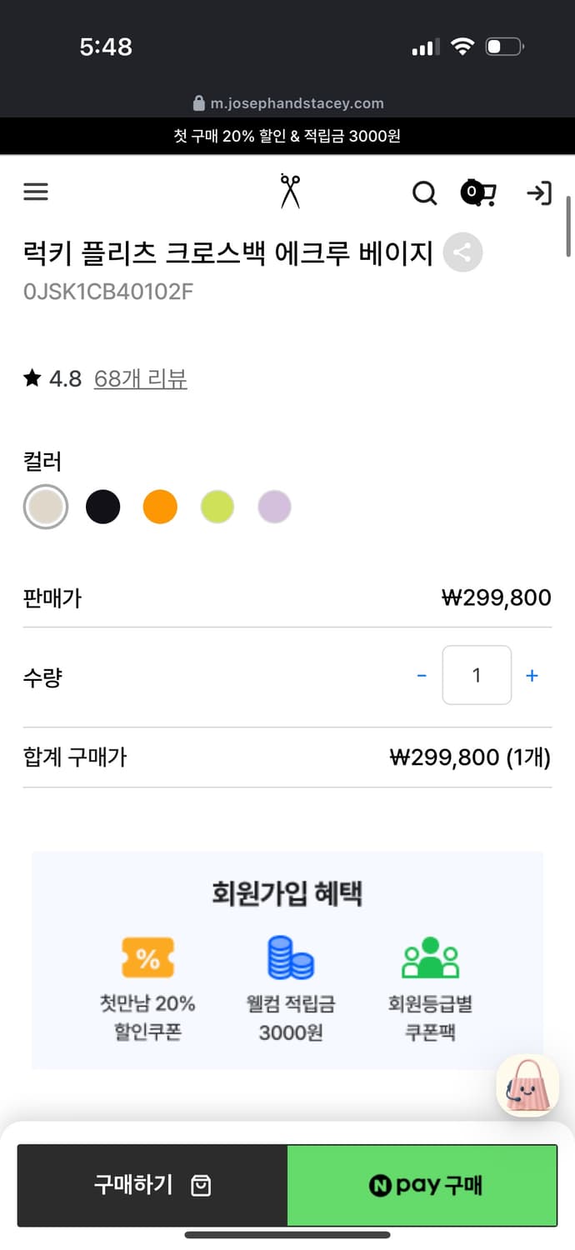Decrease the quantity using minus
575x1250 pixels.
click(x=422, y=675)
